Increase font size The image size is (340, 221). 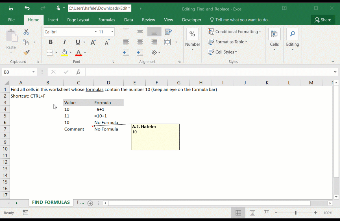point(93,43)
